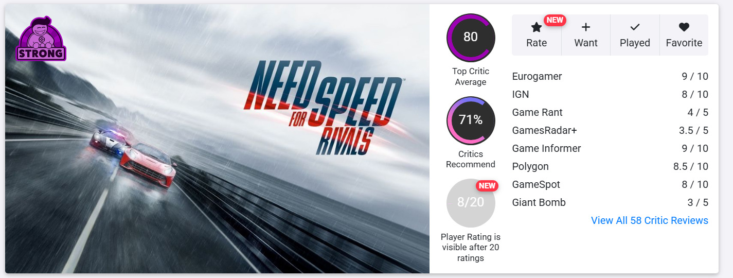Open the Giant Bomb review
This screenshot has width=733, height=278.
(539, 203)
